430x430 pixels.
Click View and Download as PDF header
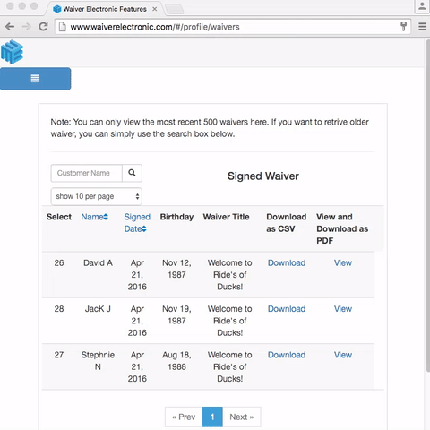(342, 228)
